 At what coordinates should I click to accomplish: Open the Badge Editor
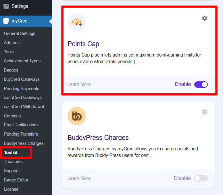(x=16, y=180)
